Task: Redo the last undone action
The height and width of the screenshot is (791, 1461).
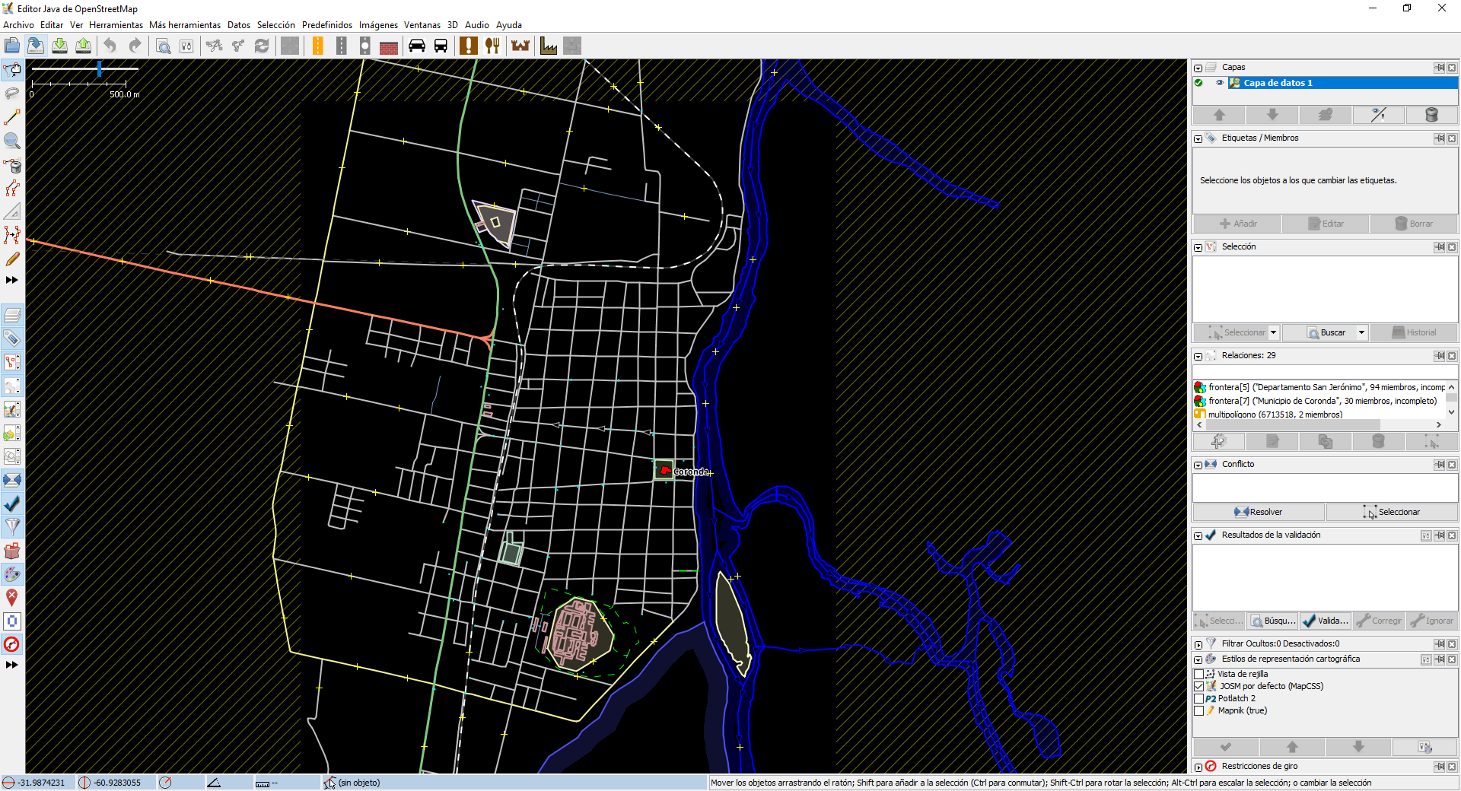Action: (135, 46)
